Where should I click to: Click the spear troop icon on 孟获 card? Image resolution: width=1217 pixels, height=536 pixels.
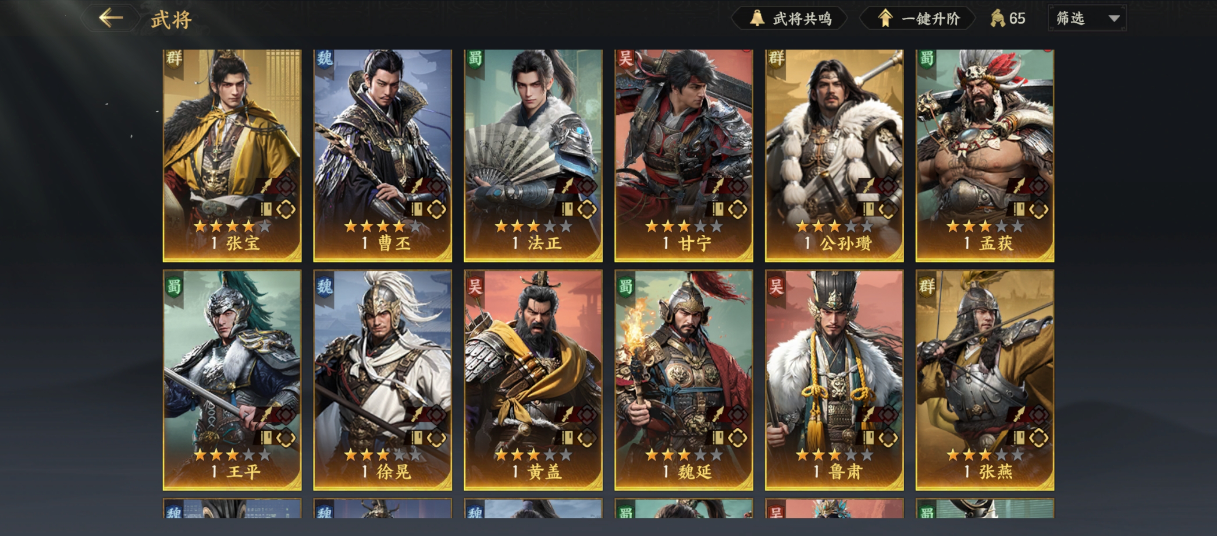pyautogui.click(x=1019, y=185)
